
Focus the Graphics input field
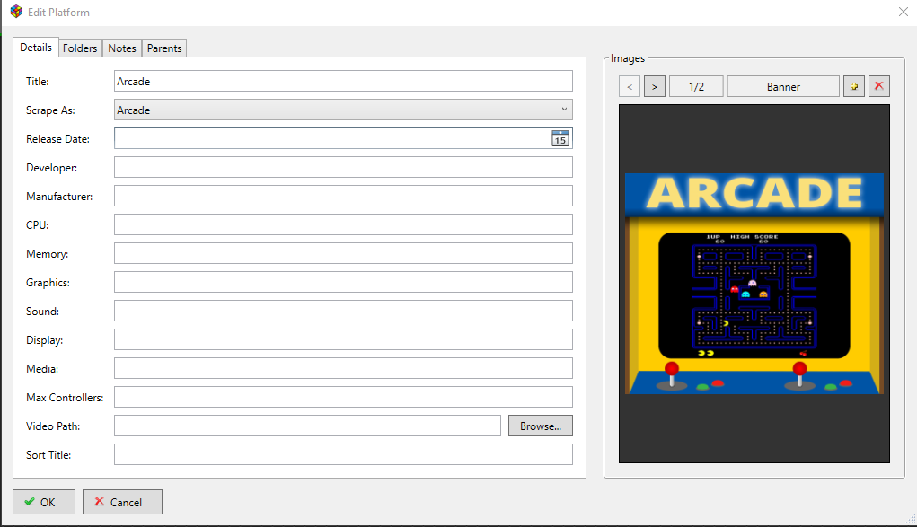pos(343,282)
